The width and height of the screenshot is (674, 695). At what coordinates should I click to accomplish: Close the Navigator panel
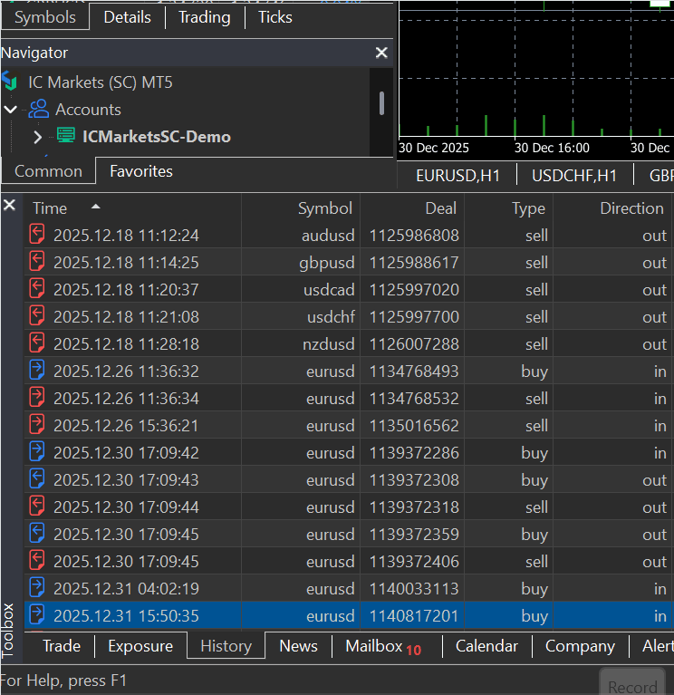pos(381,53)
